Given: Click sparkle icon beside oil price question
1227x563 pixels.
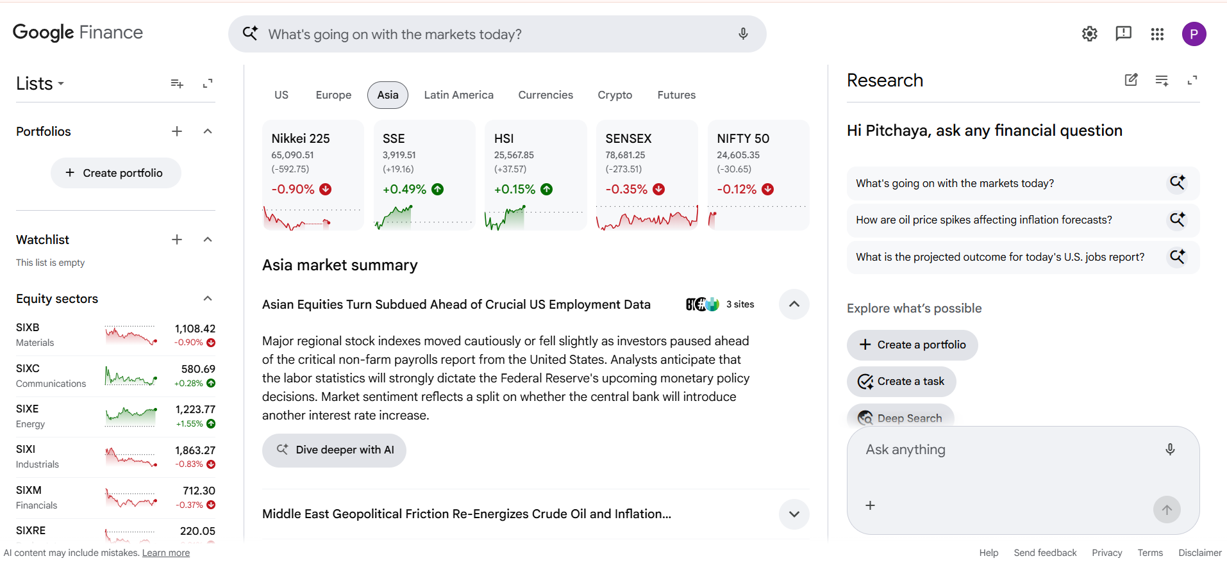Looking at the screenshot, I should tap(1178, 220).
